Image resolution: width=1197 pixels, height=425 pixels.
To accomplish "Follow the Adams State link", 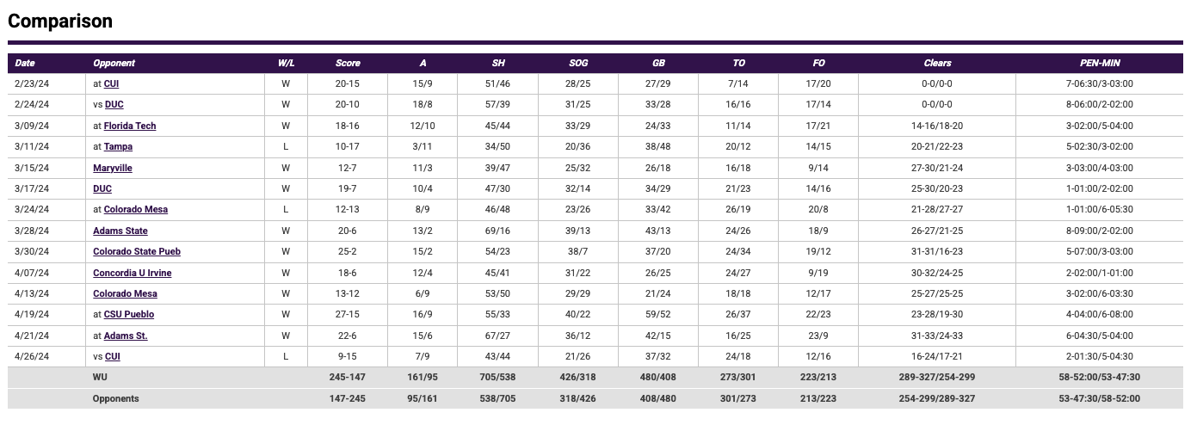I will point(120,231).
